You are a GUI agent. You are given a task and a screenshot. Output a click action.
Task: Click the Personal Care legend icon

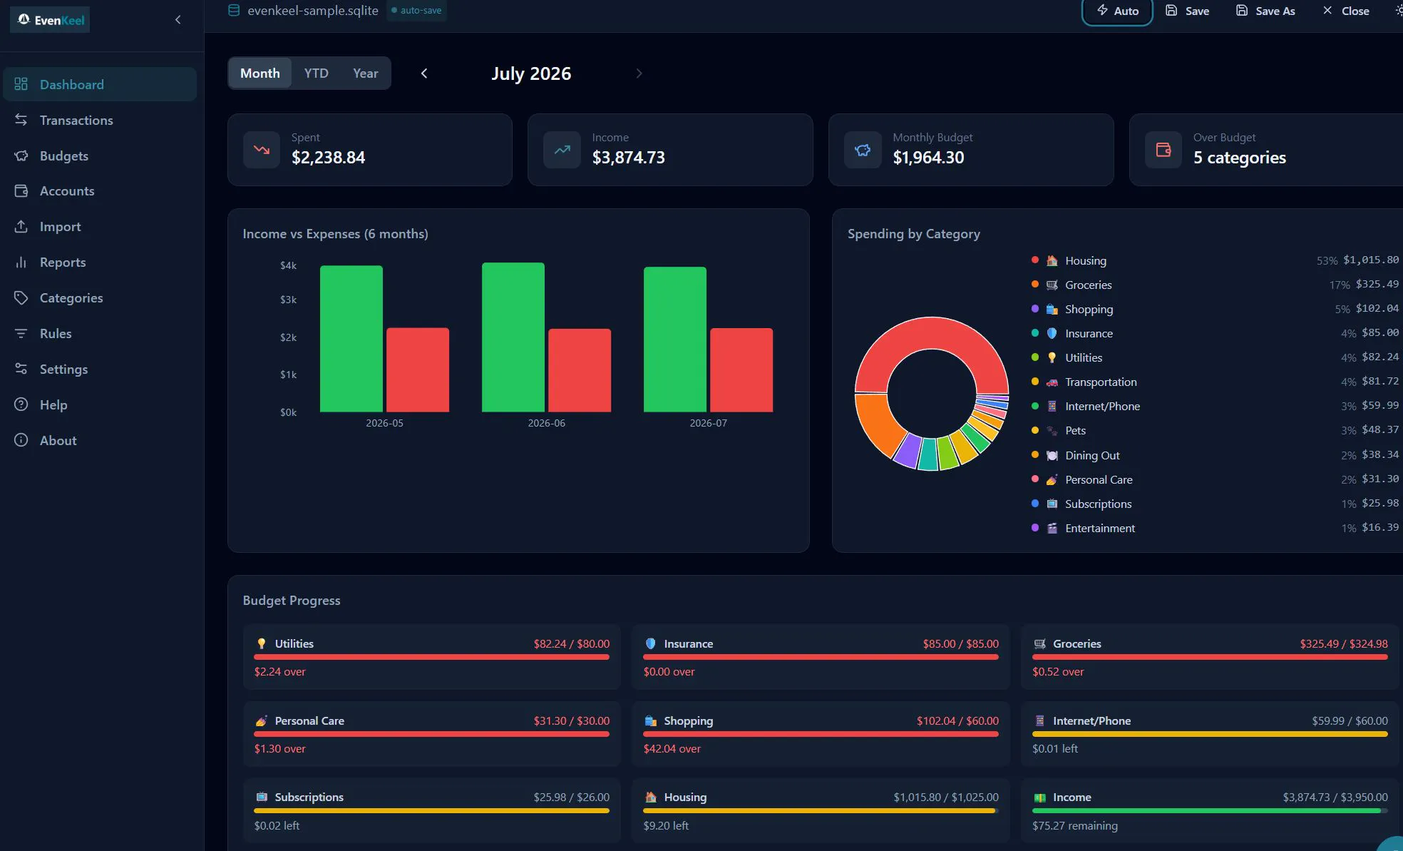coord(1052,479)
